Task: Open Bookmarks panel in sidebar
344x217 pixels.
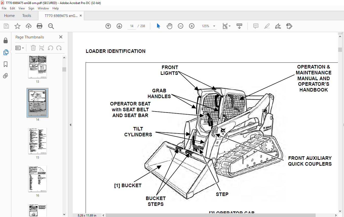Action: pos(6,64)
